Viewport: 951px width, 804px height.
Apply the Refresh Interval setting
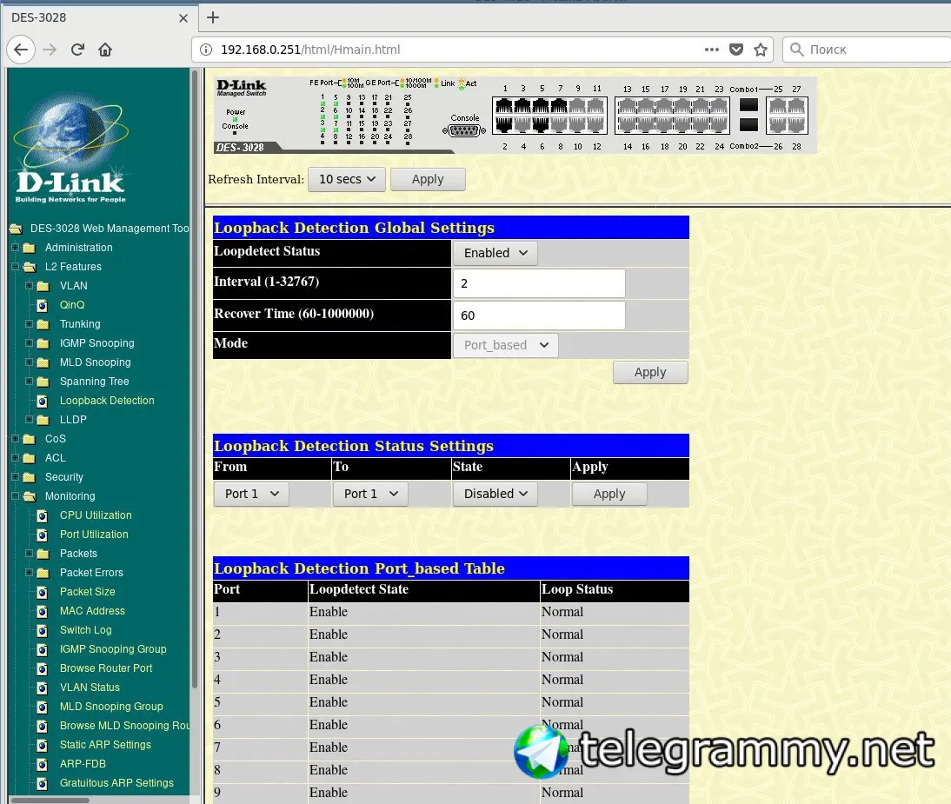pos(428,179)
